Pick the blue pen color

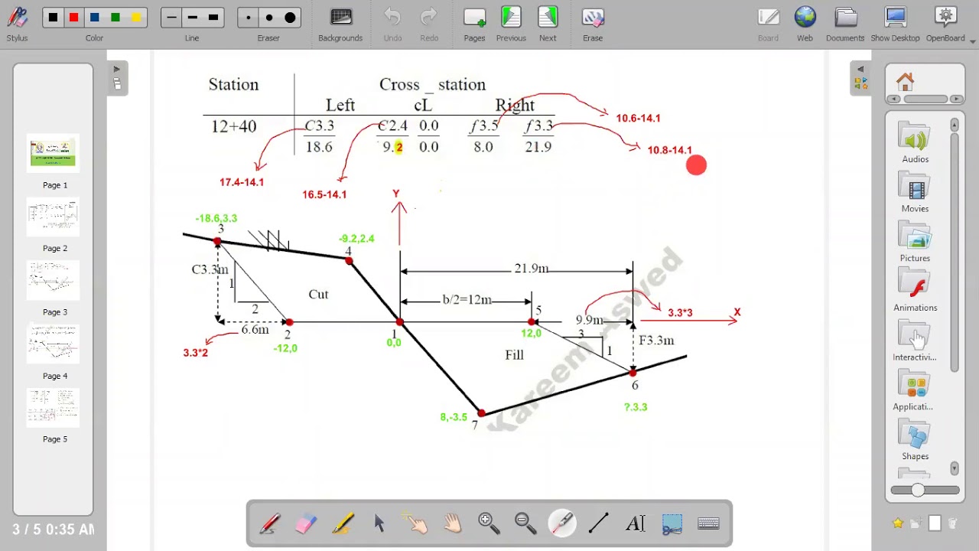(94, 18)
